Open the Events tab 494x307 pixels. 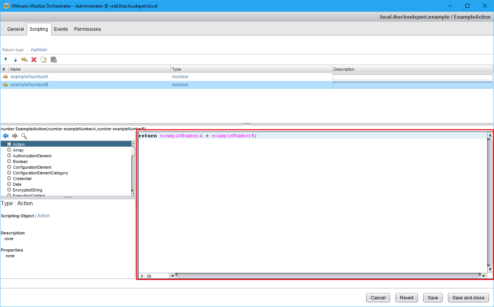pos(61,29)
